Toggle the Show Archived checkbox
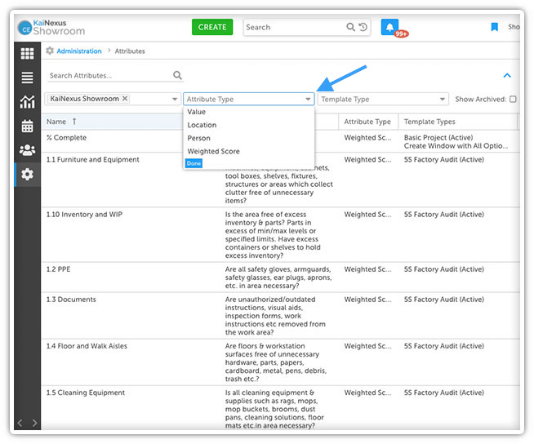 tap(513, 100)
